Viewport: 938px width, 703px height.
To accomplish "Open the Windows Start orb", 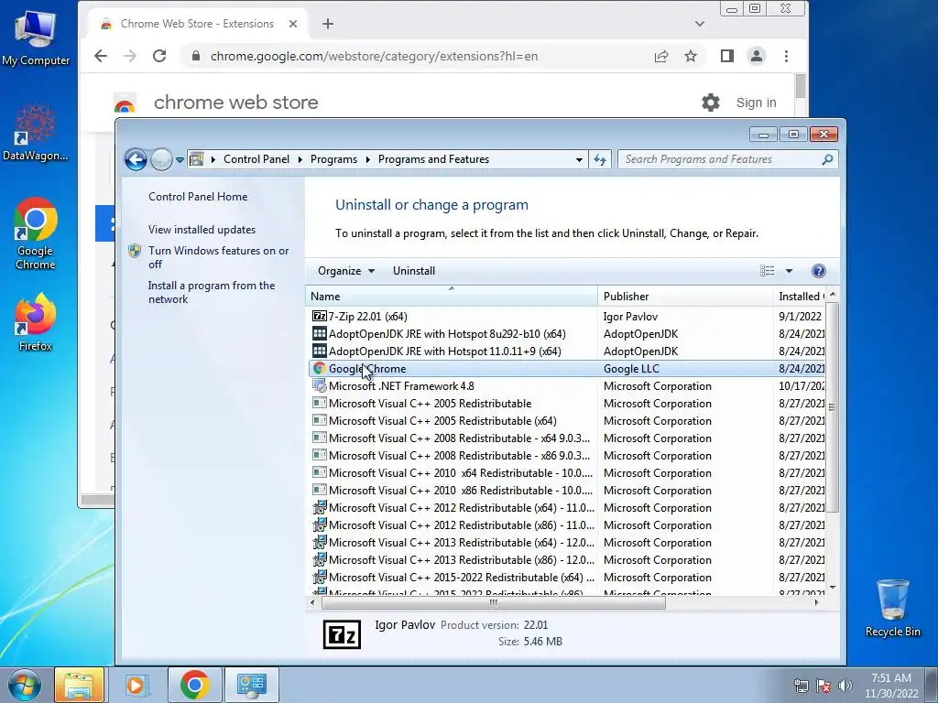I will click(25, 685).
